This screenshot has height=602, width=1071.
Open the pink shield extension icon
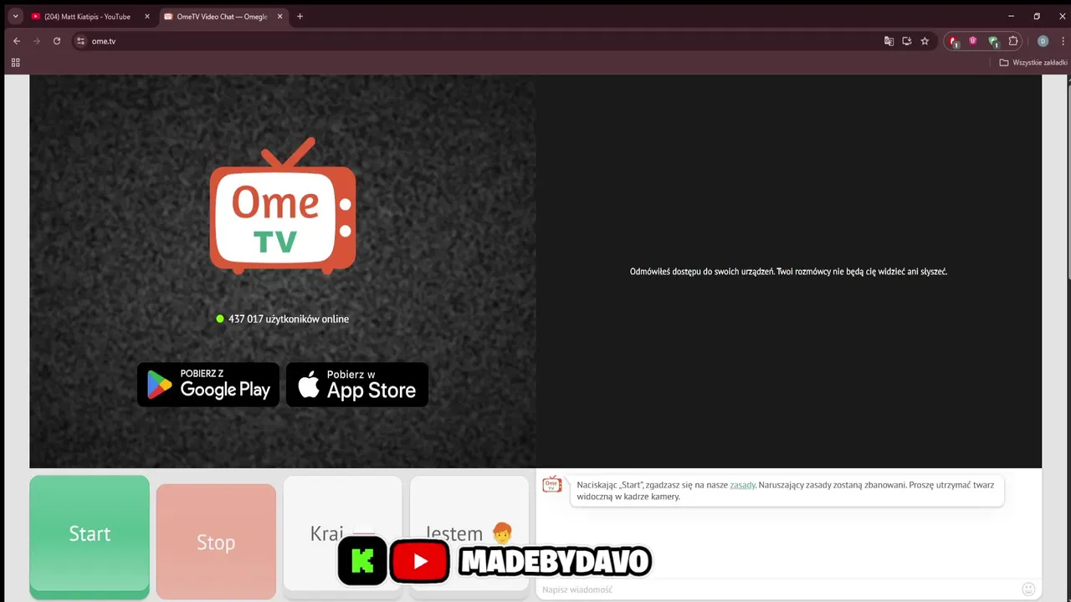(x=972, y=41)
